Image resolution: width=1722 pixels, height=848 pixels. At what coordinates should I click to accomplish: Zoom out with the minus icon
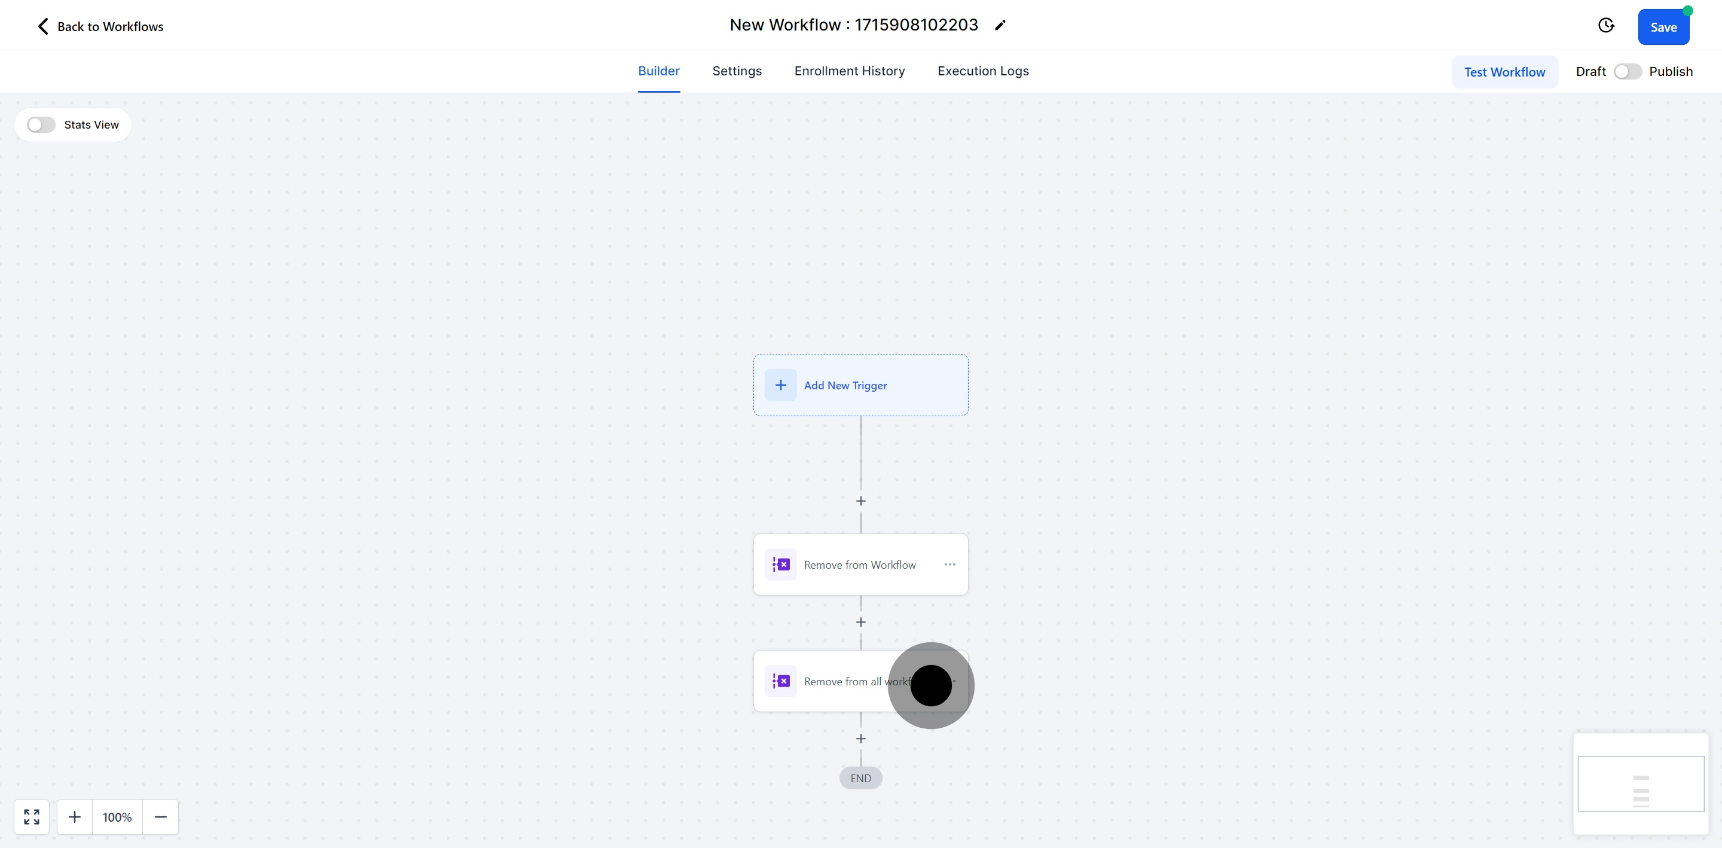click(x=160, y=816)
